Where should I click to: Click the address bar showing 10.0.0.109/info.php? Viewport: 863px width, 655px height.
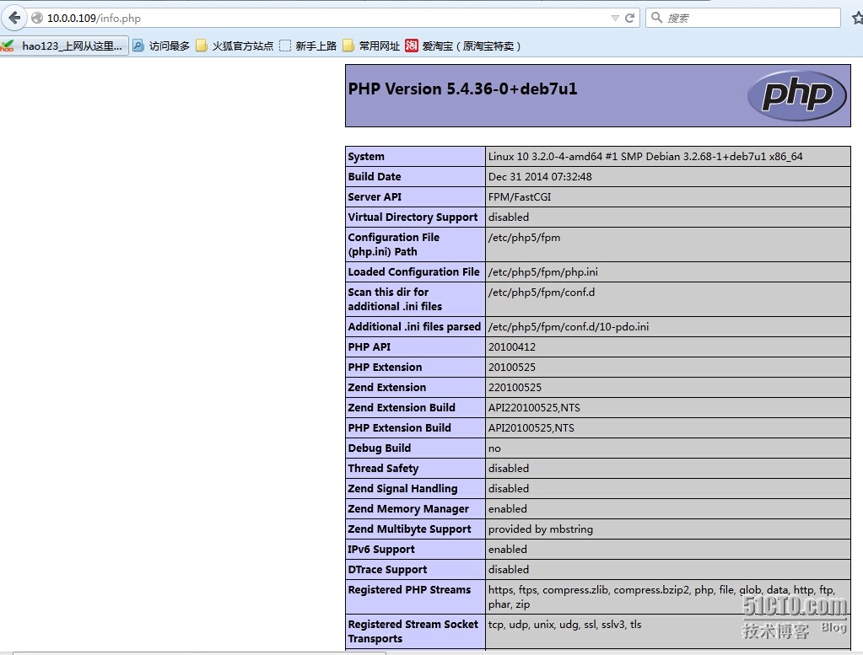330,19
